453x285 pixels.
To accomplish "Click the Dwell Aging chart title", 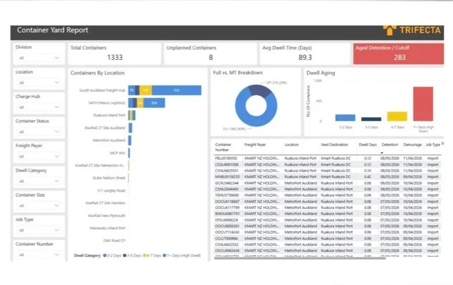I will click(320, 73).
